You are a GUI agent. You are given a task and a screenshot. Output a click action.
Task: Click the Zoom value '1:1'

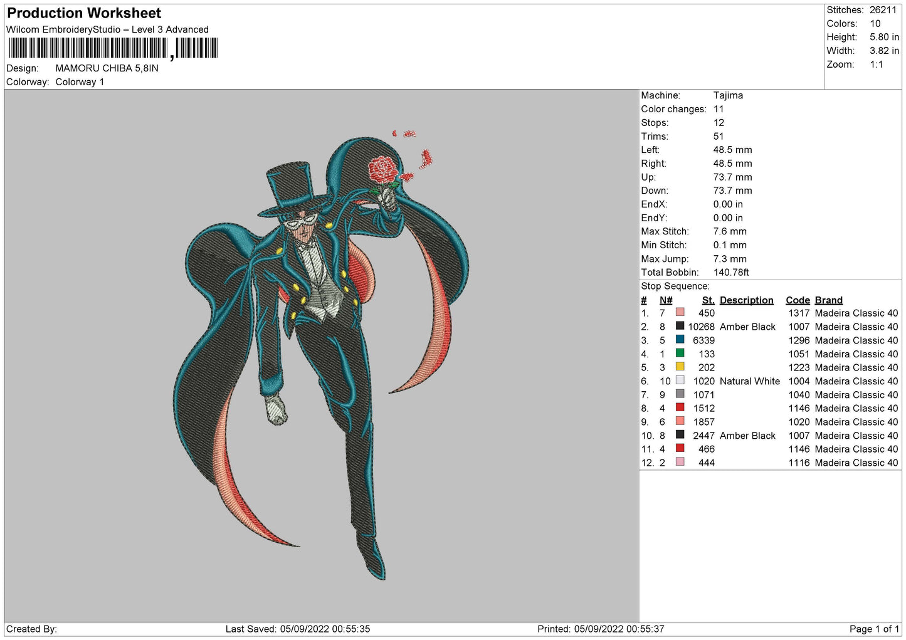[x=876, y=65]
